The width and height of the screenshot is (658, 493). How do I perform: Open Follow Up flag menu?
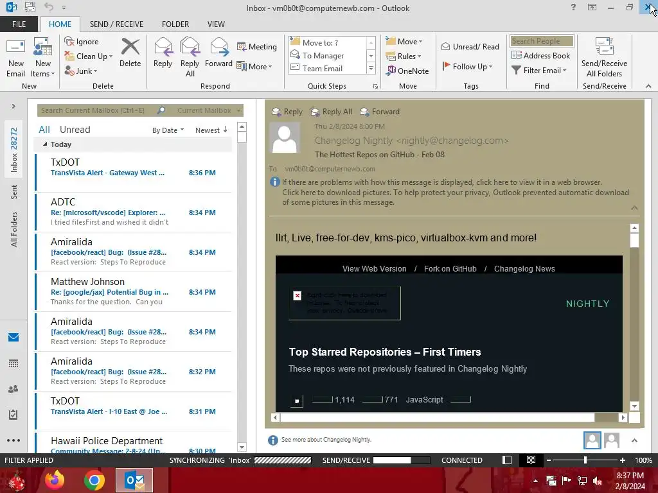coord(468,66)
